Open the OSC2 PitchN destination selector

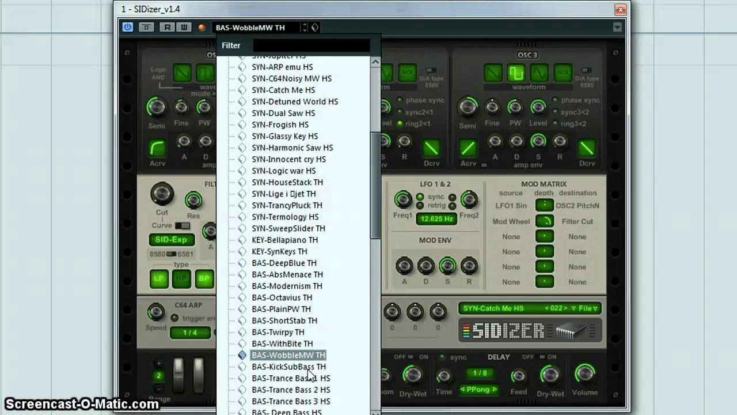578,205
